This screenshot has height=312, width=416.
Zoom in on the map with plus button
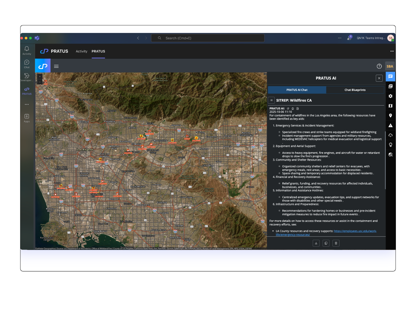pos(40,76)
